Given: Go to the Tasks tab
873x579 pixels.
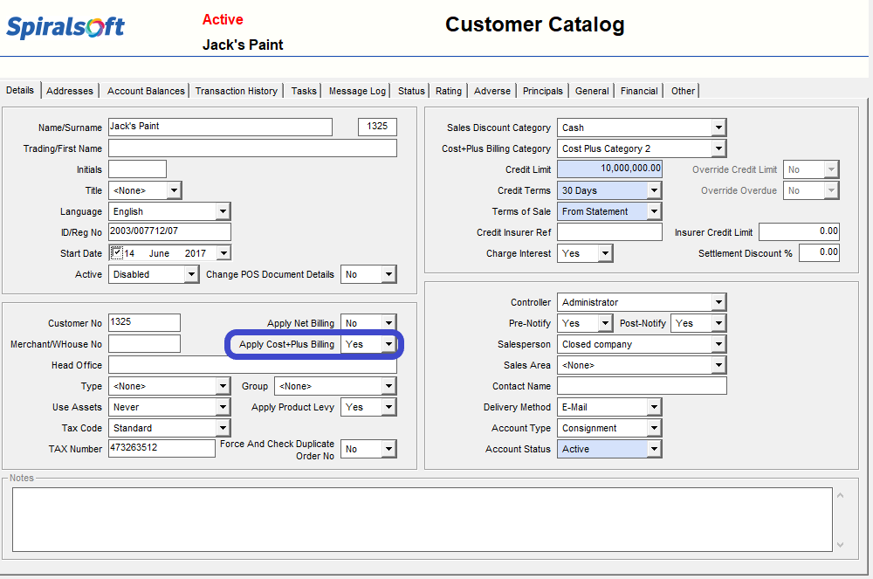Looking at the screenshot, I should click(304, 91).
